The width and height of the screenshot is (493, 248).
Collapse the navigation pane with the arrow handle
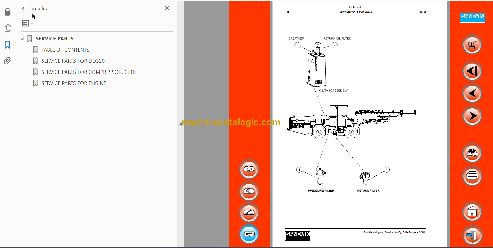point(181,124)
